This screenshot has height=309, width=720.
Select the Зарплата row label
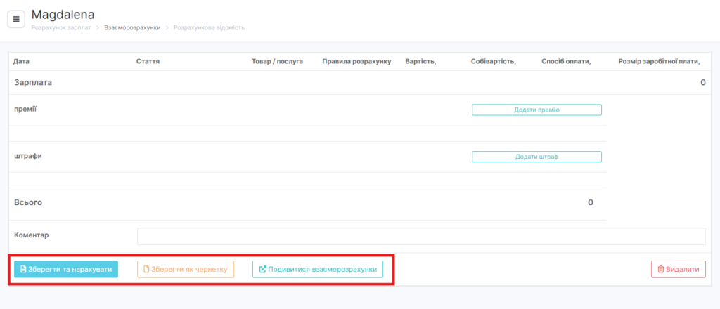click(33, 83)
